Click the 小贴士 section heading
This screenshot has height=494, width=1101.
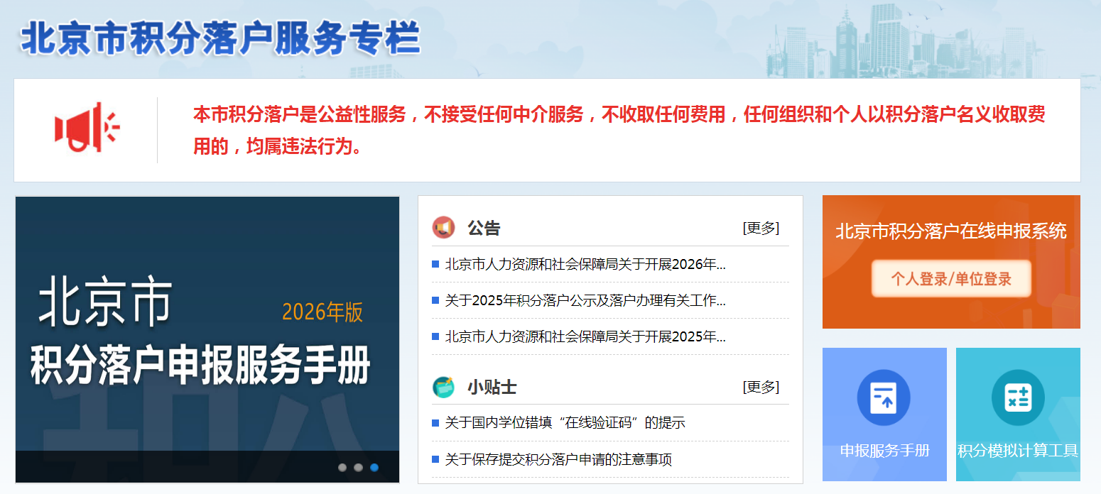tap(492, 387)
